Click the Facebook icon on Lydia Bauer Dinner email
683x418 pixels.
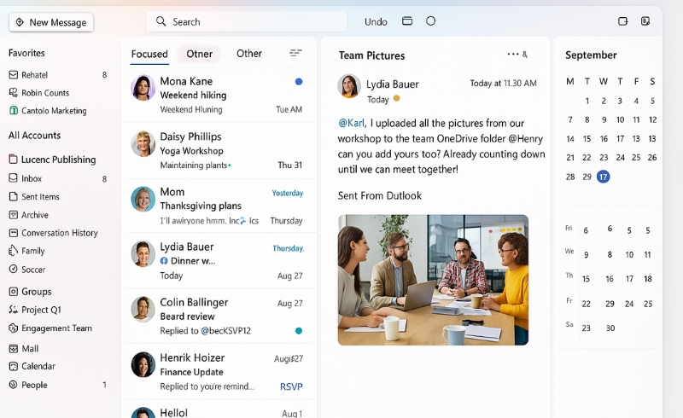pos(164,261)
